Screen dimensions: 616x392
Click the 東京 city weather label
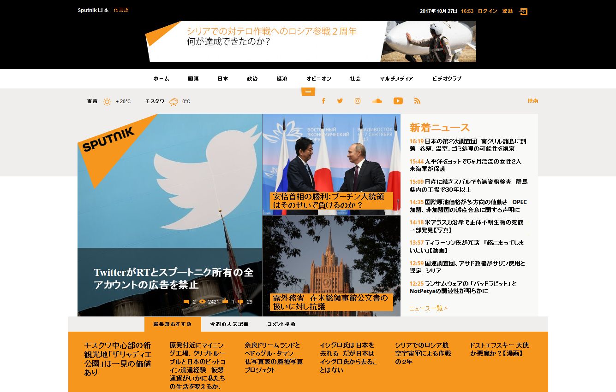point(92,101)
